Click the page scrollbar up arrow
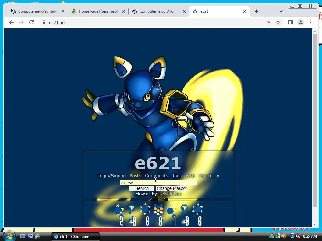The image size is (322, 241). pos(315,31)
